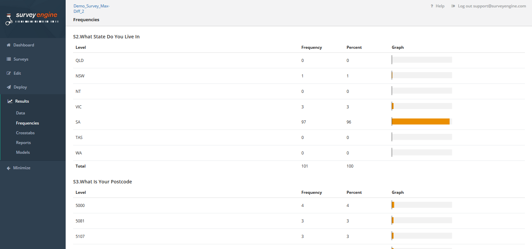Viewport: 532px width, 249px height.
Task: Open the Models page
Action: (x=23, y=152)
